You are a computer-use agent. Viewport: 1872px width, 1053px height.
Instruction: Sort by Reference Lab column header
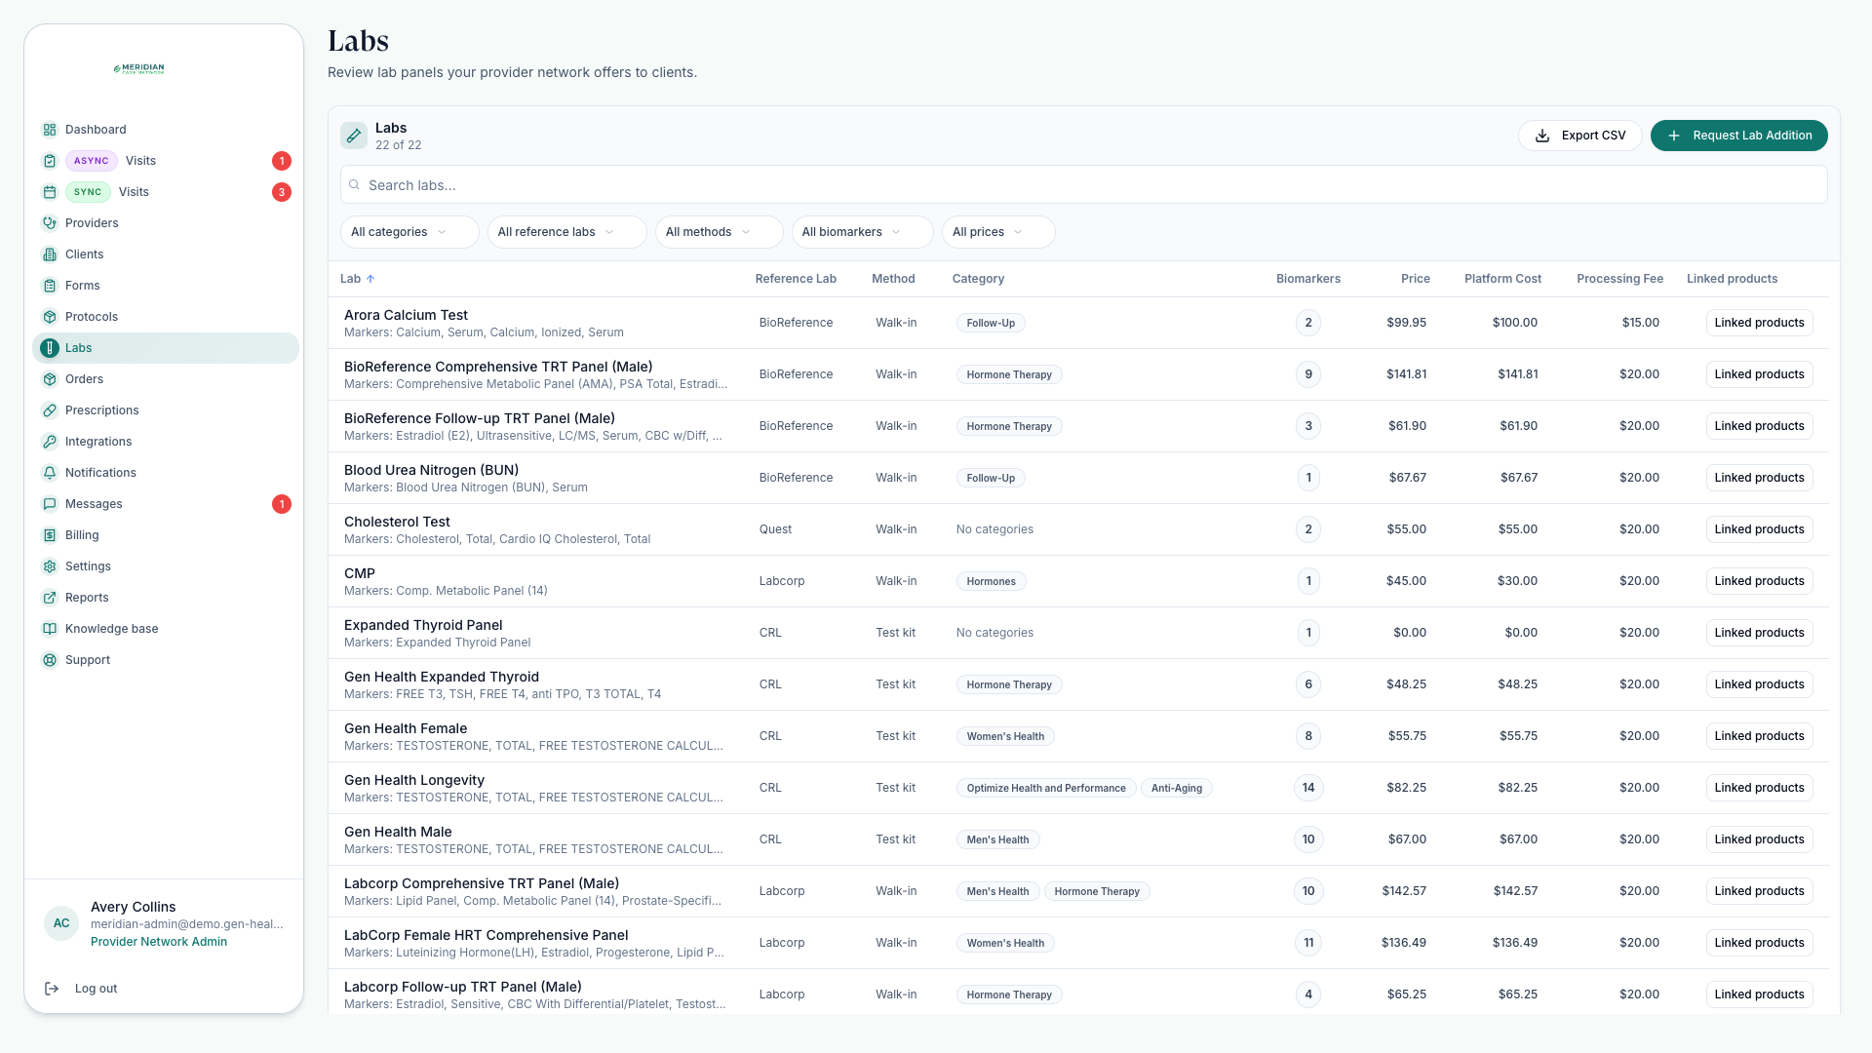click(796, 279)
